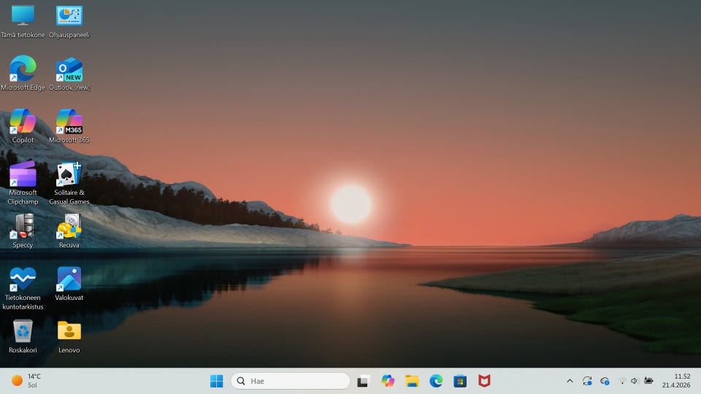701x394 pixels.
Task: Open the Wi-Fi network tray icon
Action: [621, 381]
